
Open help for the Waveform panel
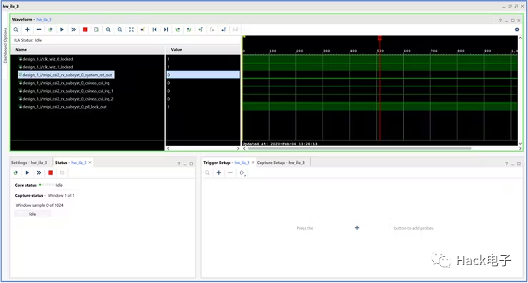pyautogui.click(x=500, y=21)
